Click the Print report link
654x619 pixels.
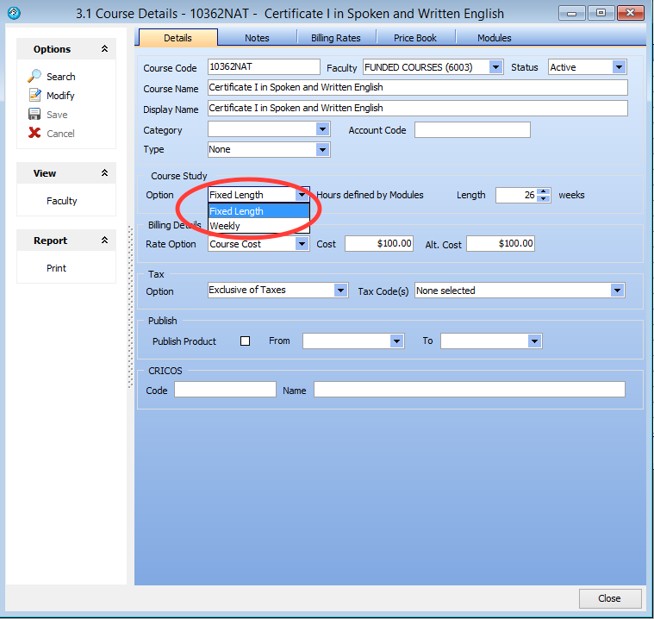pos(57,268)
